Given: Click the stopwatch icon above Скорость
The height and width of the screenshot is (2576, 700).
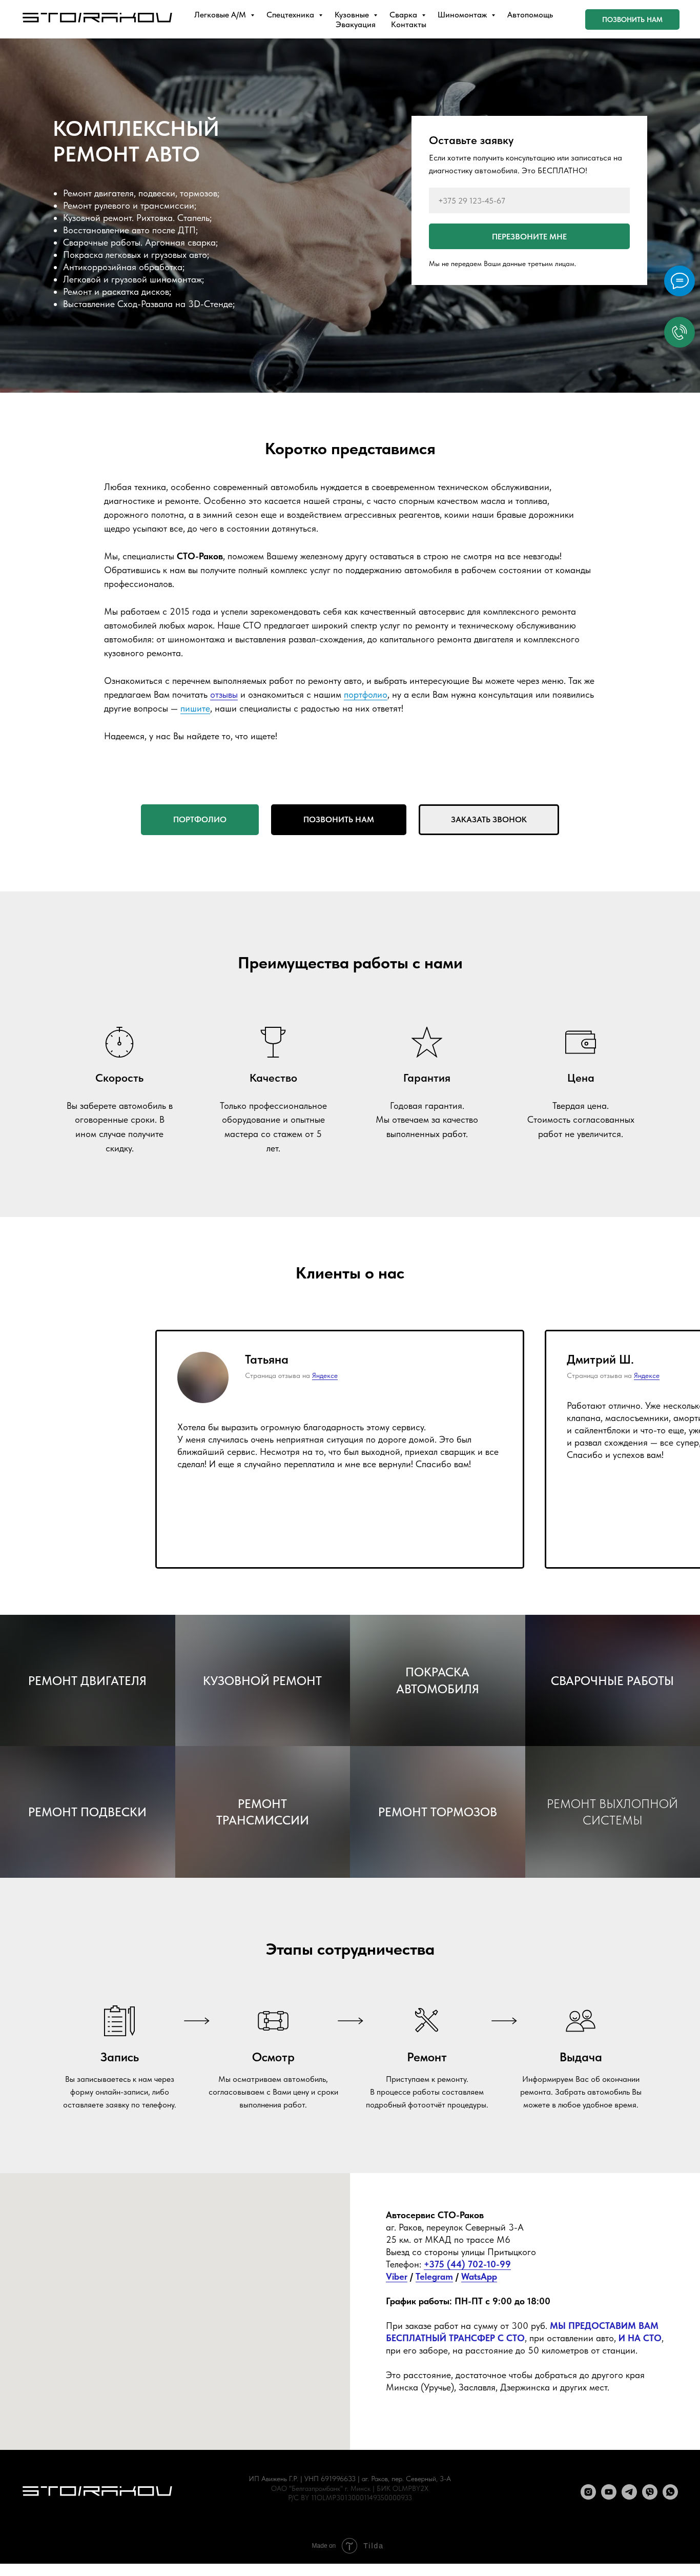Looking at the screenshot, I should point(119,1042).
